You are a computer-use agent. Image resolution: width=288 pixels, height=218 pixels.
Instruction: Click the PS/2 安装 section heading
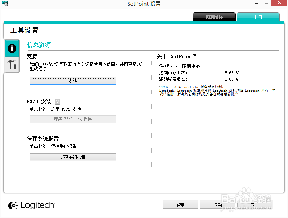39,102
